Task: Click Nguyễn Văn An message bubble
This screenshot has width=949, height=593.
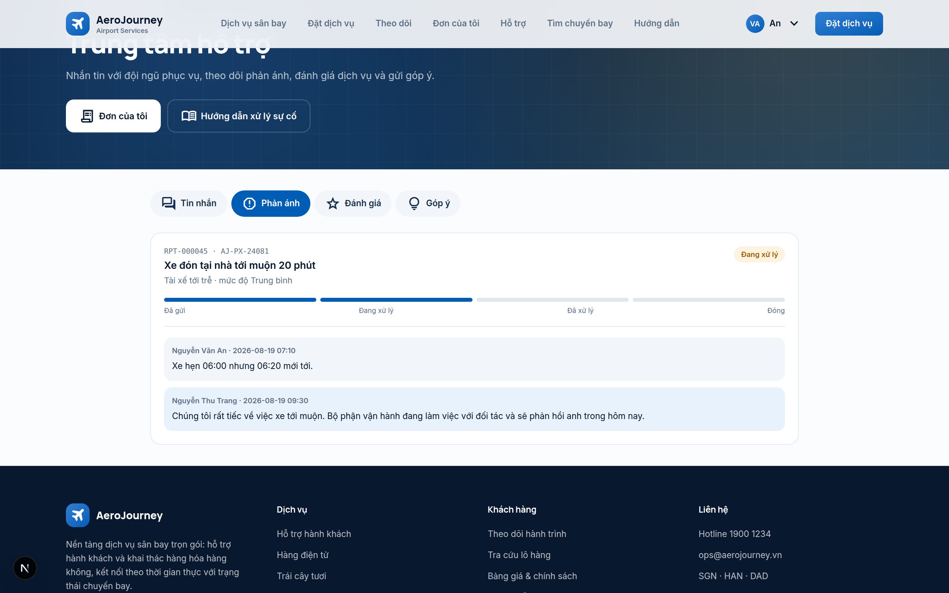Action: coord(474,359)
